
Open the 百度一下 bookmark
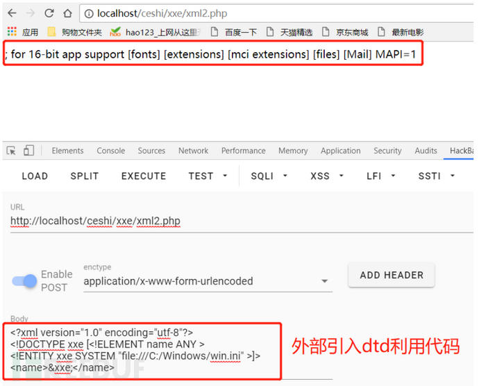coord(234,32)
